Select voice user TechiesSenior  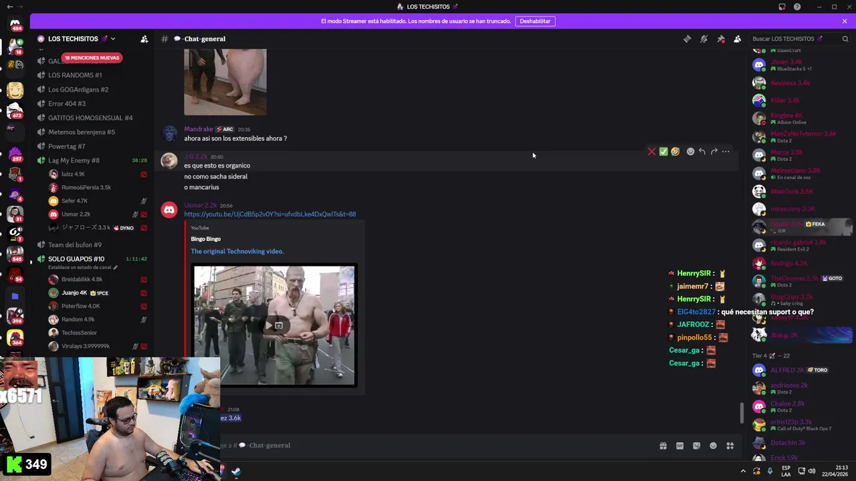pyautogui.click(x=79, y=333)
